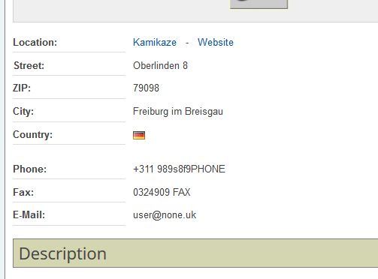Select the ZIP code 79098
The width and height of the screenshot is (378, 279).
point(146,88)
